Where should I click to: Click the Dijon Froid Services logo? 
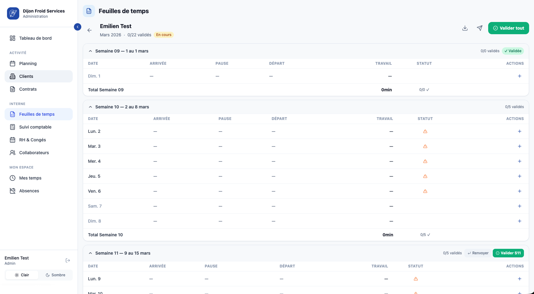tap(13, 13)
